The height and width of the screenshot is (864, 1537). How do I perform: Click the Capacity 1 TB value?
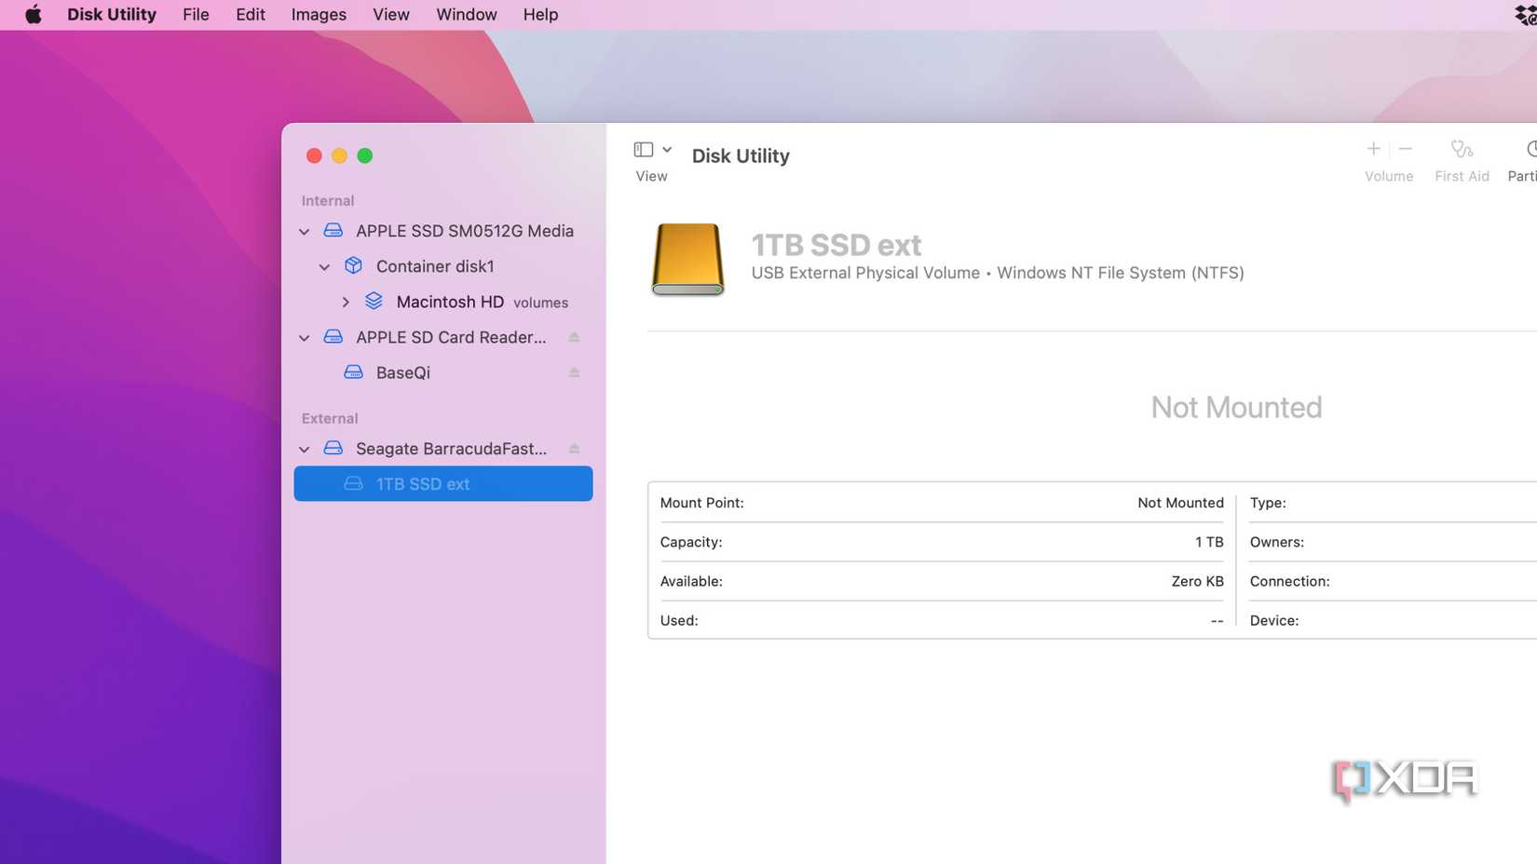(1209, 542)
